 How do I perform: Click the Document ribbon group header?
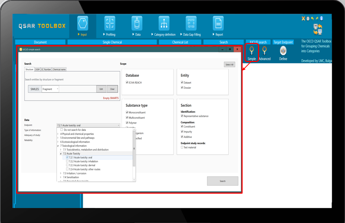[40, 42]
